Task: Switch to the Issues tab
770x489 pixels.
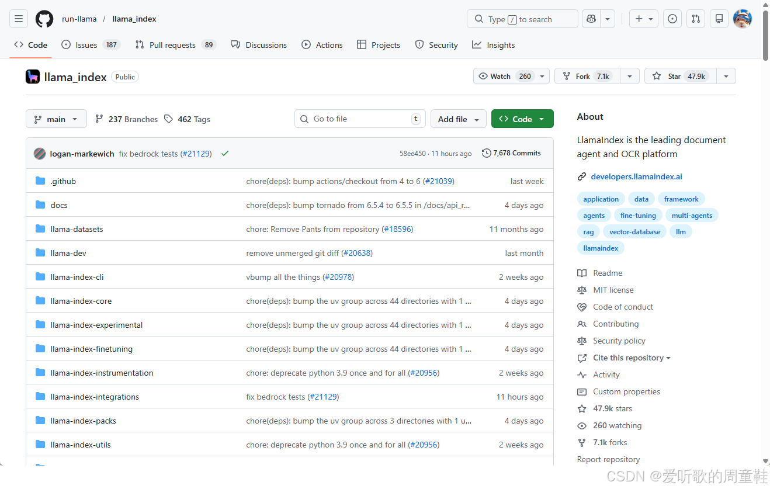Action: (x=91, y=45)
